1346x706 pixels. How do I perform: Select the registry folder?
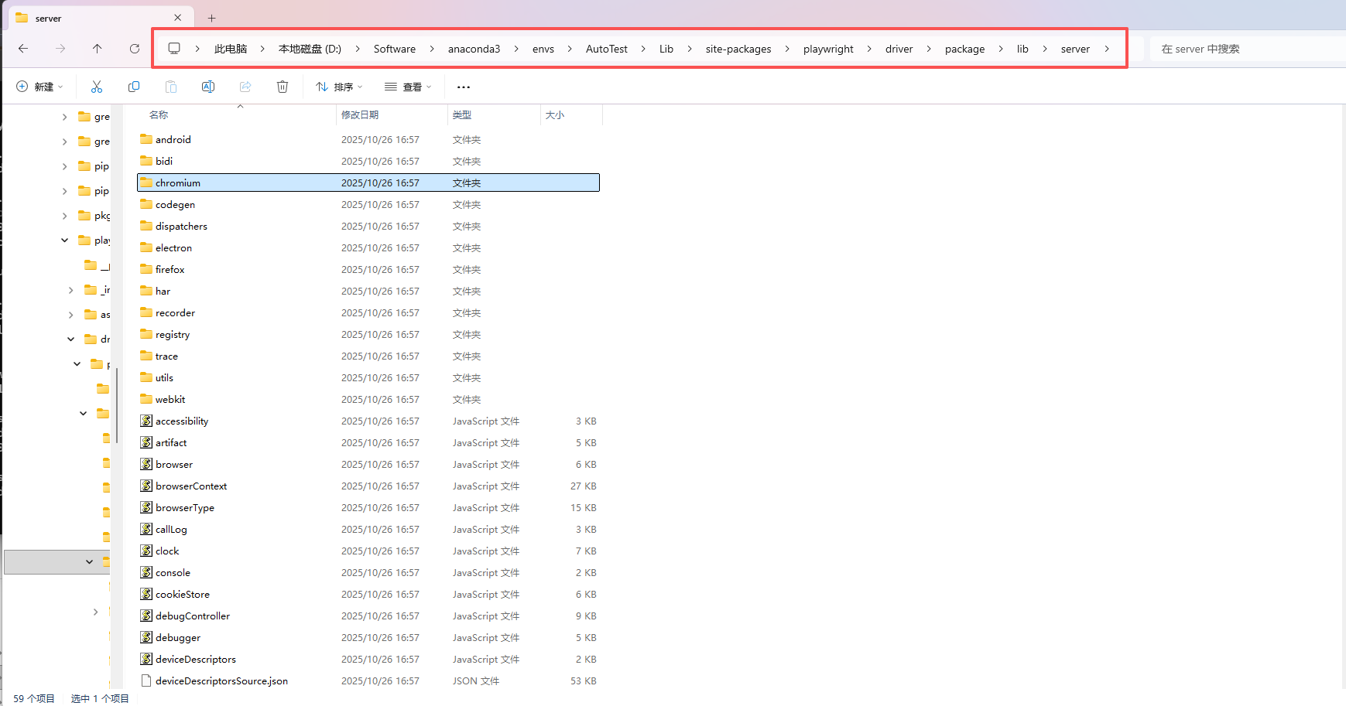pyautogui.click(x=172, y=335)
